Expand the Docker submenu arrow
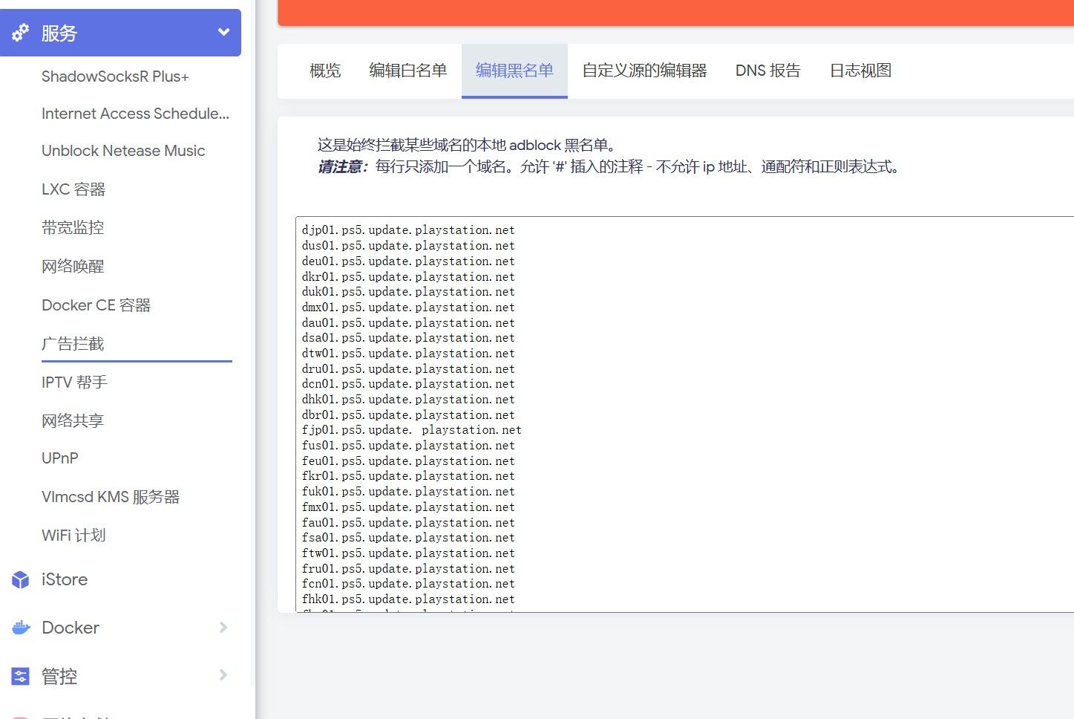This screenshot has height=719, width=1074. [x=223, y=628]
